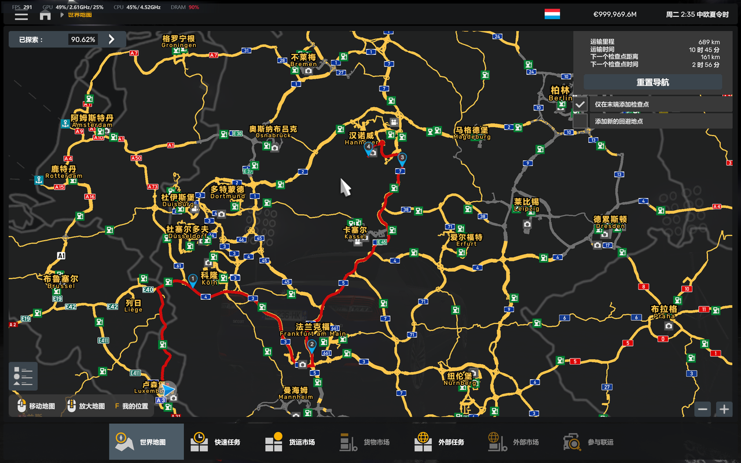Select waypoint marker 2 below Frankfurt
Screen dimensions: 741x463
coord(312,346)
